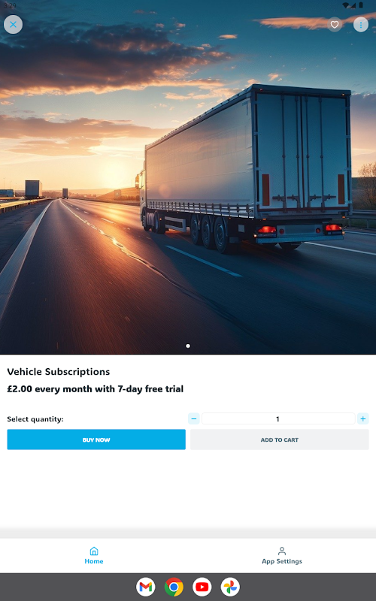Decrease quantity with the minus button
The width and height of the screenshot is (376, 601).
click(x=194, y=418)
